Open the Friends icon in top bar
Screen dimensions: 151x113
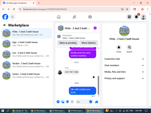coord(74,17)
